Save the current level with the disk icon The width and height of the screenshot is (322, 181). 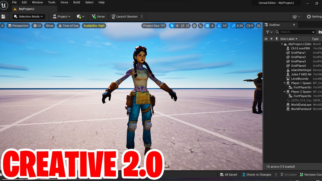[x=3, y=17]
